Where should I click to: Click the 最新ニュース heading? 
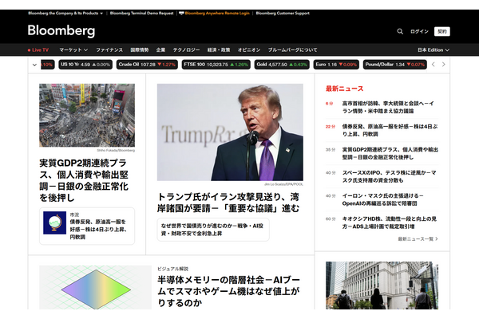pyautogui.click(x=345, y=89)
